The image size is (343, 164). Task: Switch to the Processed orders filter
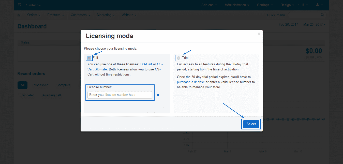click(40, 85)
